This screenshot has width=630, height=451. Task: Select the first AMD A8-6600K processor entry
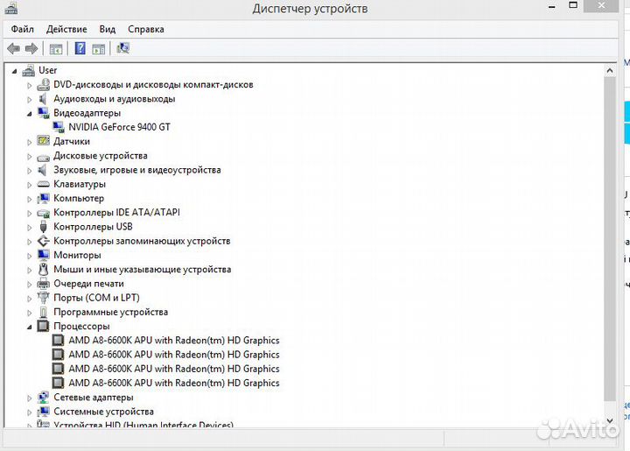click(x=173, y=341)
